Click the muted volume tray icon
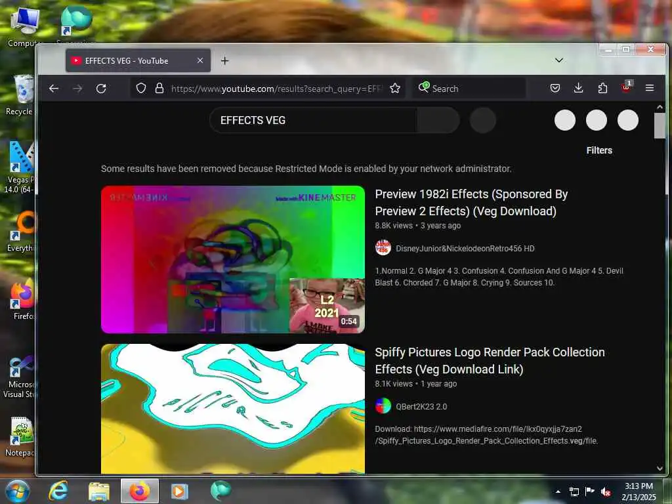The width and height of the screenshot is (672, 504). (x=606, y=492)
